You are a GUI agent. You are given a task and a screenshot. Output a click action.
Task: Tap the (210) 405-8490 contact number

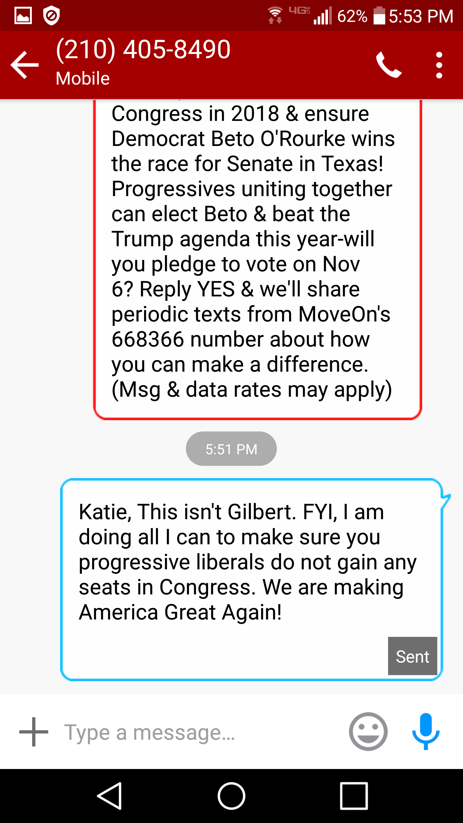[143, 49]
